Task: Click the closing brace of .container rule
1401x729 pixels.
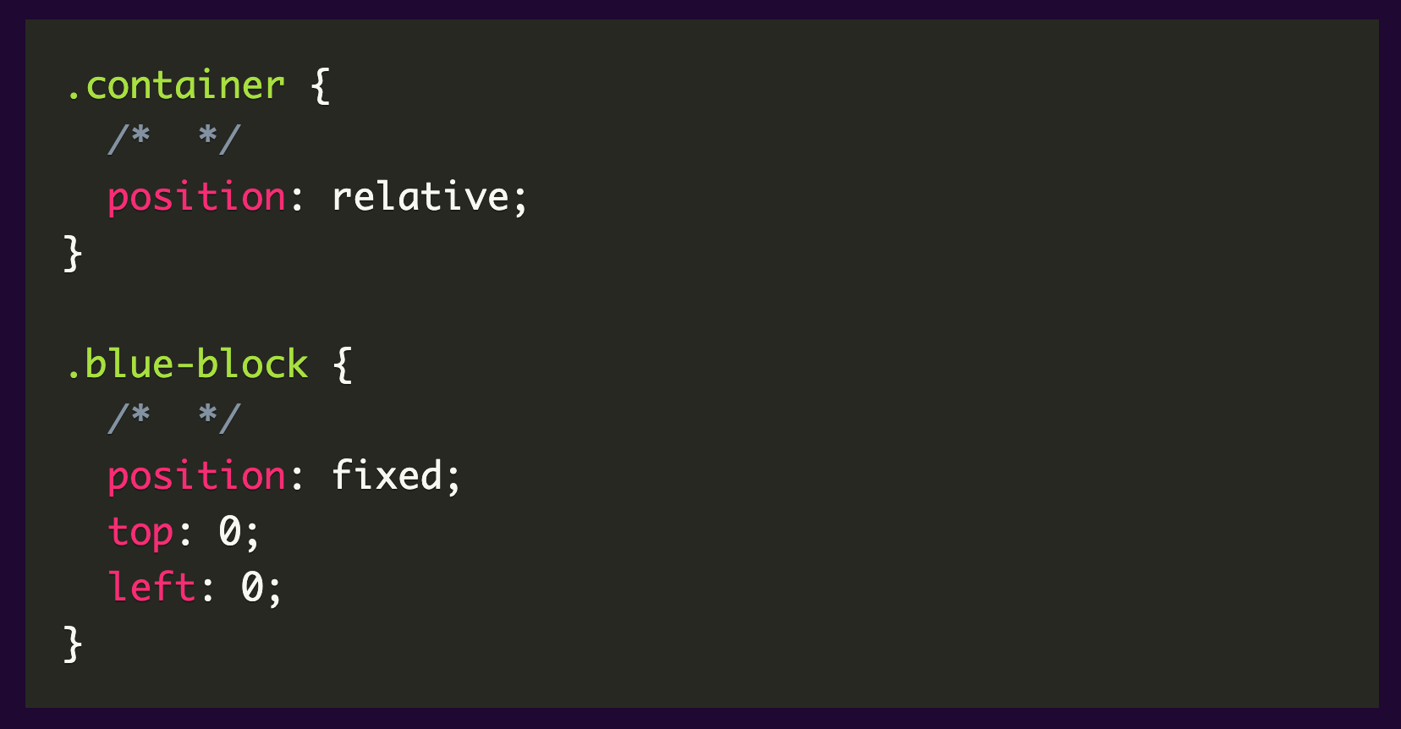Action: 73,253
